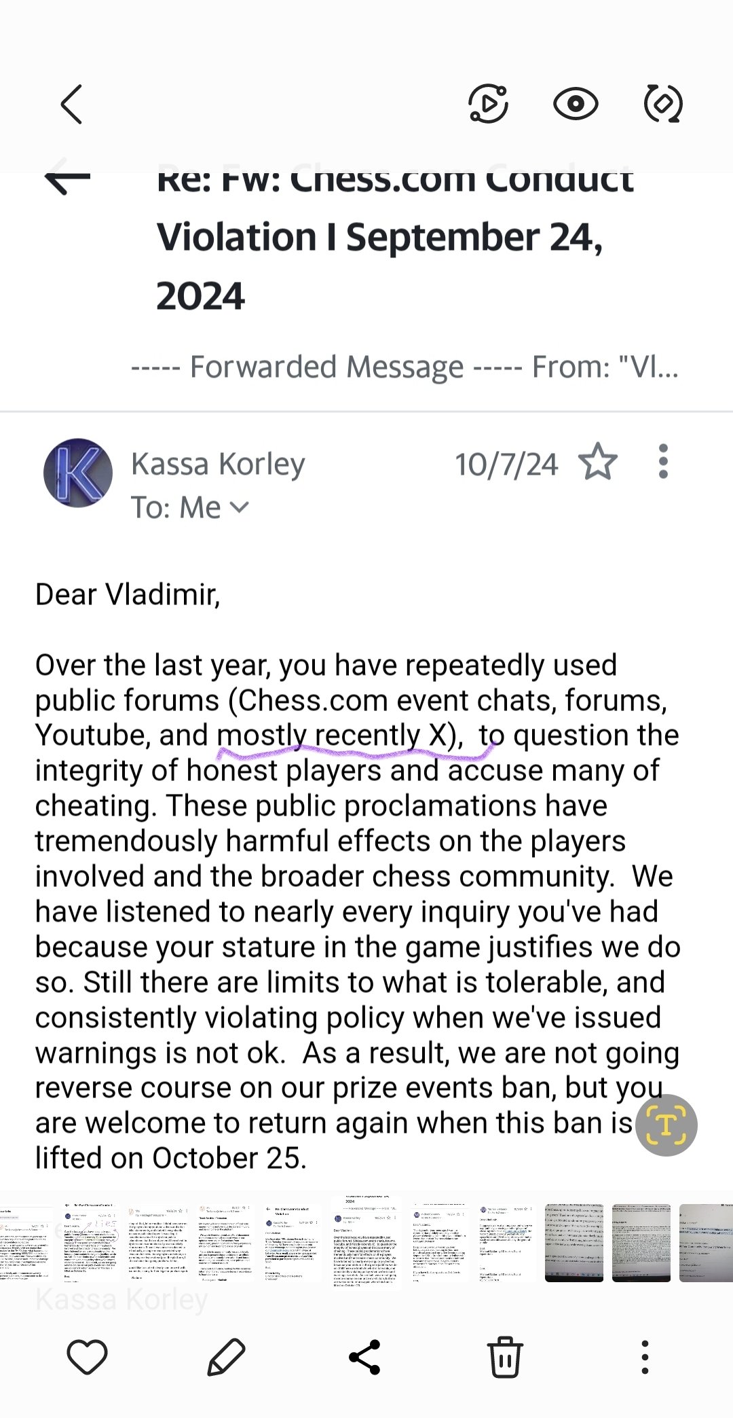Open the motion photo play icon
The height and width of the screenshot is (1418, 733).
(489, 104)
